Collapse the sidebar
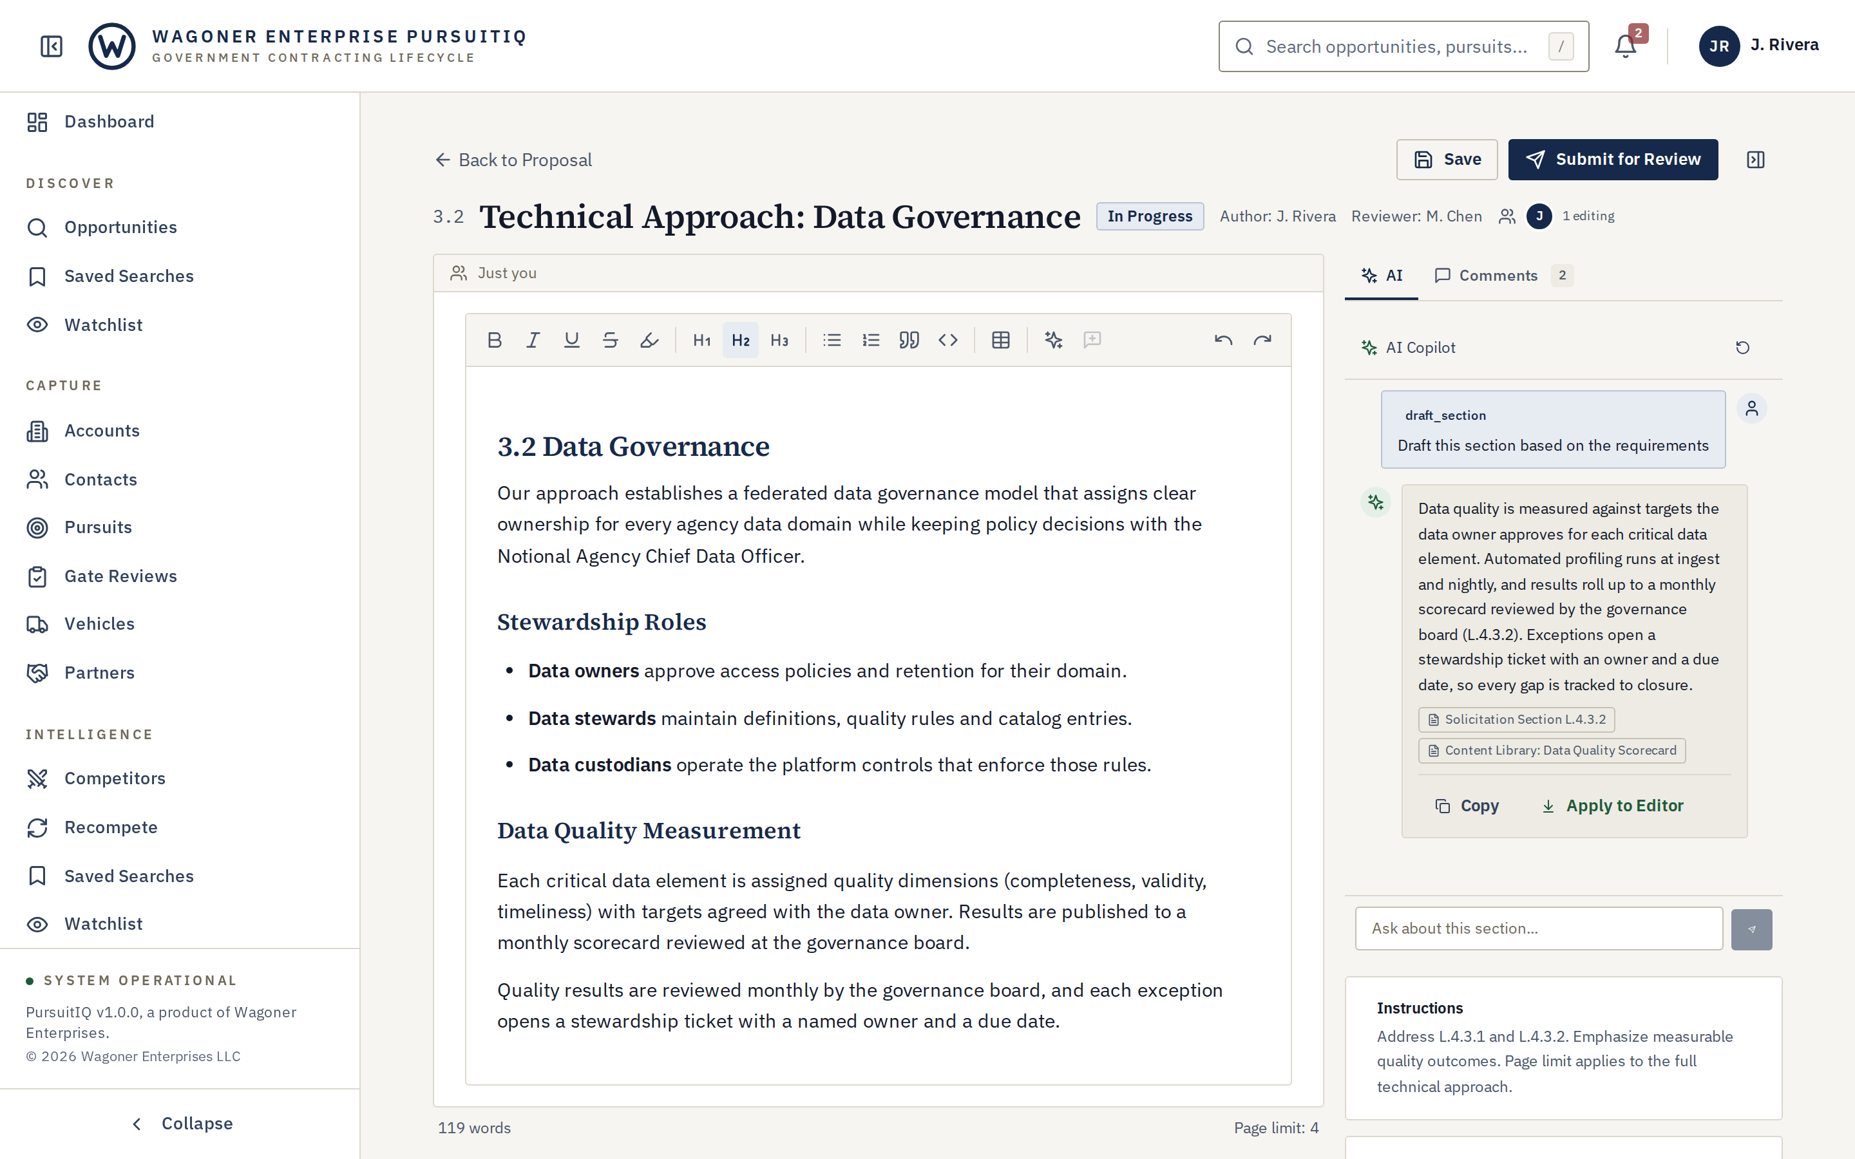The width and height of the screenshot is (1855, 1159). (179, 1124)
